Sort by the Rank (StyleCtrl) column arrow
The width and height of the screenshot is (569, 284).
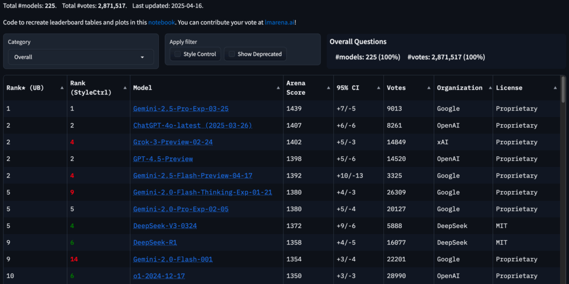(x=125, y=88)
